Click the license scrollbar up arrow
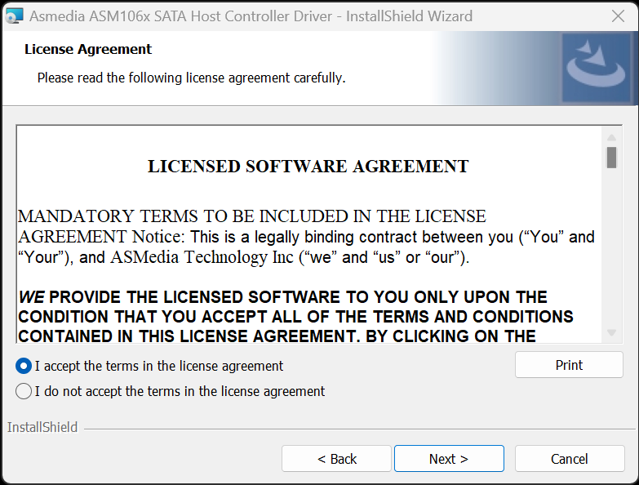 [611, 137]
